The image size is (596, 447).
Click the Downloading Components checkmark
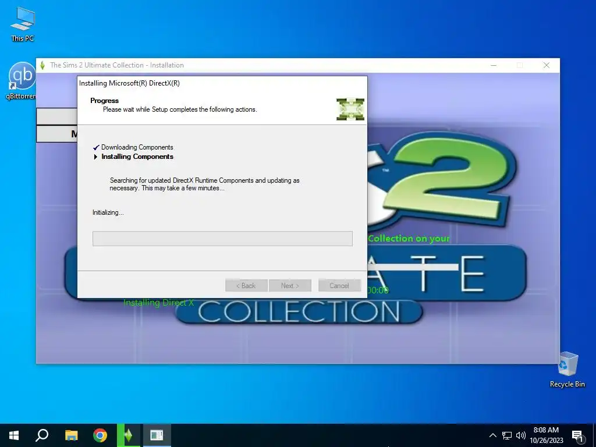tap(96, 147)
